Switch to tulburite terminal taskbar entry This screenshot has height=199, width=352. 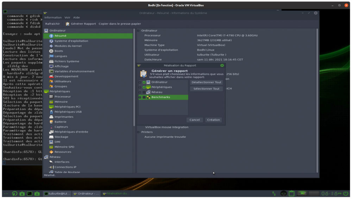tap(57, 194)
